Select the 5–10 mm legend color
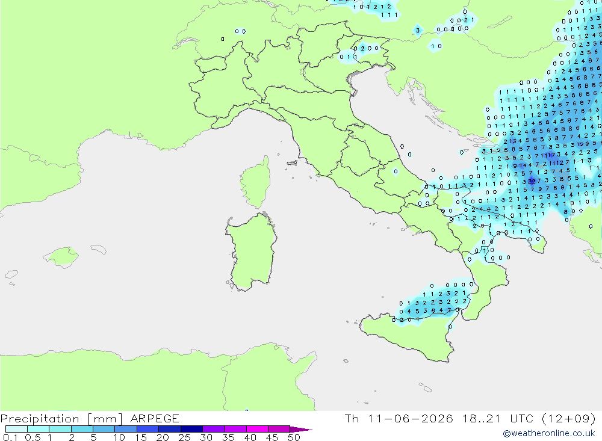The width and height of the screenshot is (602, 441). coord(104,429)
